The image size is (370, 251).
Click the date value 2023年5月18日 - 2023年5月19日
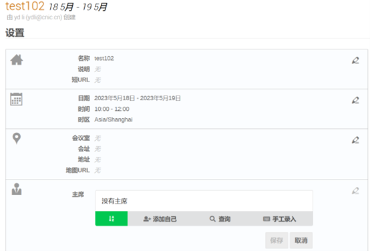[138, 98]
